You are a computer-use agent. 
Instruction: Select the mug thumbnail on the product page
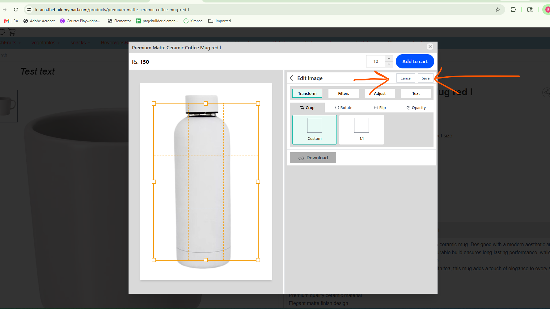8,106
